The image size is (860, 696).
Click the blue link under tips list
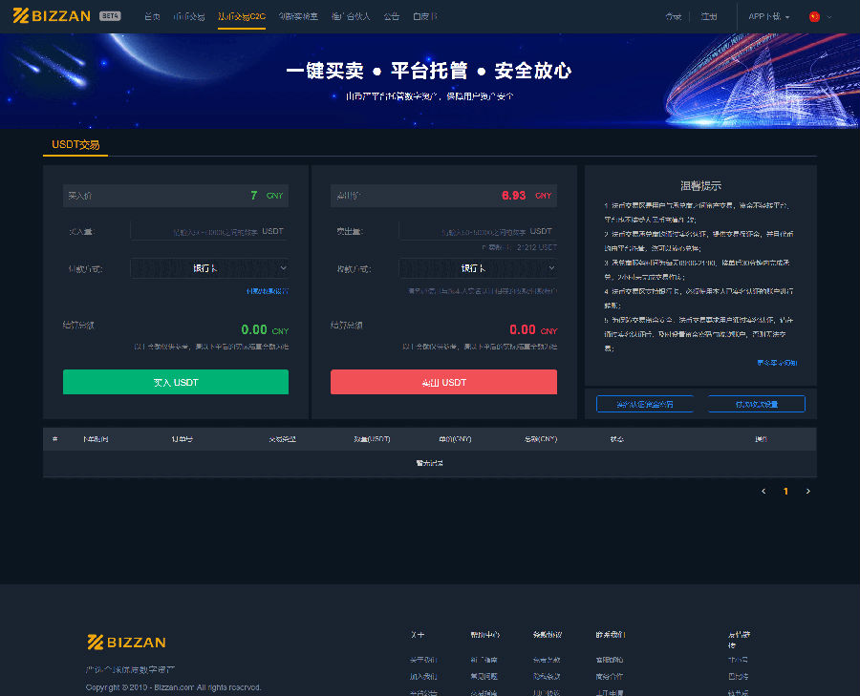pyautogui.click(x=777, y=363)
